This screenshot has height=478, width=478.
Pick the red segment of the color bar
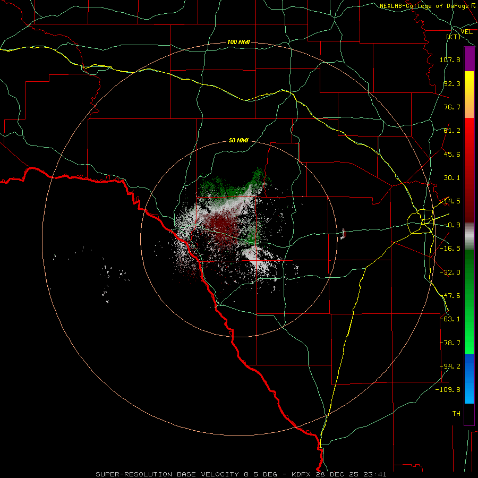[x=469, y=170]
